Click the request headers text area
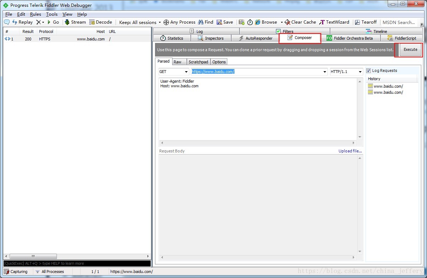The width and height of the screenshot is (427, 278). coord(258,109)
